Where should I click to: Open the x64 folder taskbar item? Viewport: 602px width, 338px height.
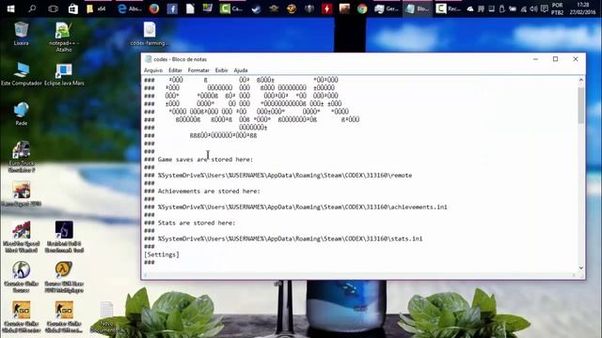(96, 8)
